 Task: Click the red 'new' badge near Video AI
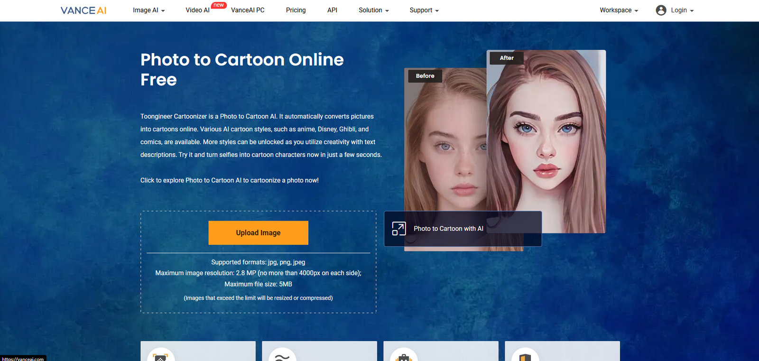[x=219, y=5]
